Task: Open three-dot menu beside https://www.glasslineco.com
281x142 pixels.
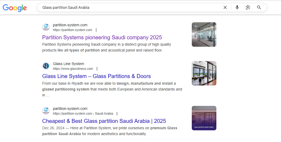Action: [x=97, y=69]
